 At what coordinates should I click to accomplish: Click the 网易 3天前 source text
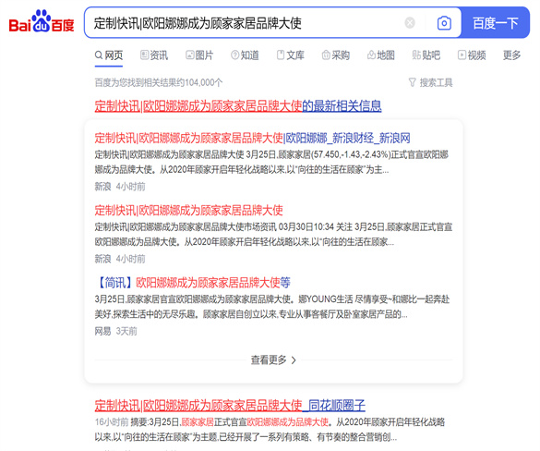click(115, 332)
